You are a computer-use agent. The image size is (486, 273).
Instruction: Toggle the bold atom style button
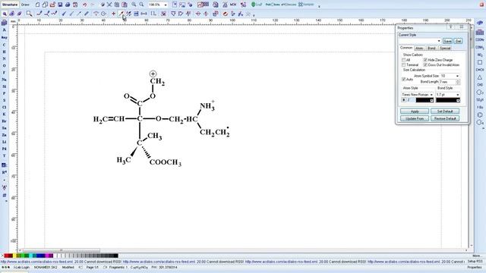tap(403, 100)
